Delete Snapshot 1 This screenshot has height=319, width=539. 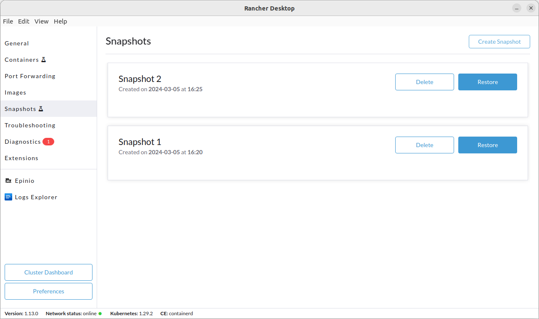click(425, 145)
